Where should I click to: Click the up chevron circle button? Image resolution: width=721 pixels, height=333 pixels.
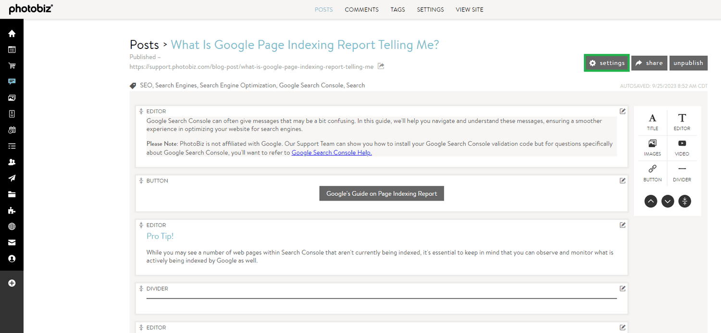pyautogui.click(x=650, y=201)
